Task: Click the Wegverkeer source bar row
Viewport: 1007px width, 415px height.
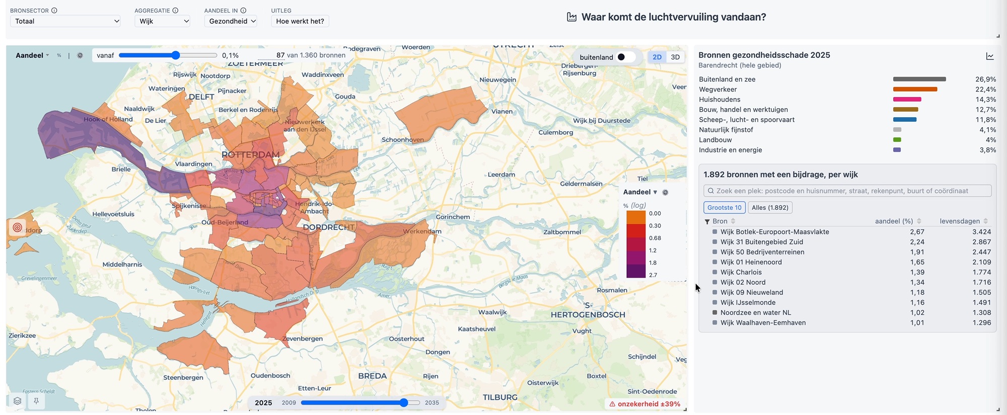Action: 847,90
